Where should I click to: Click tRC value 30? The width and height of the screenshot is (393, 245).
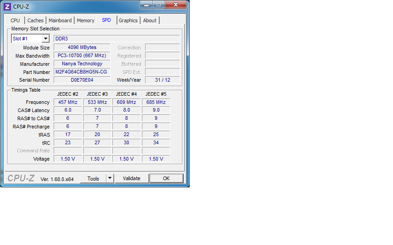point(126,142)
